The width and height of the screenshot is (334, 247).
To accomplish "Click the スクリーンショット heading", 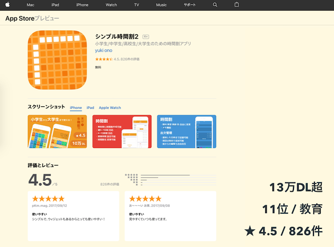I will pos(46,107).
